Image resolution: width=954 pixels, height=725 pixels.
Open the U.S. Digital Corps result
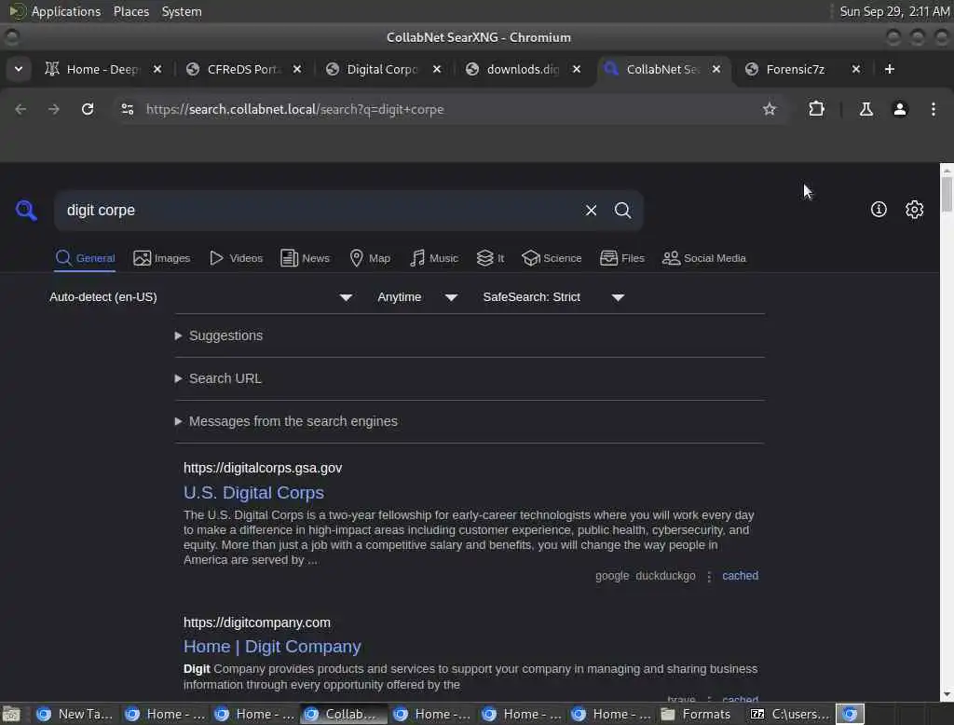pos(253,492)
